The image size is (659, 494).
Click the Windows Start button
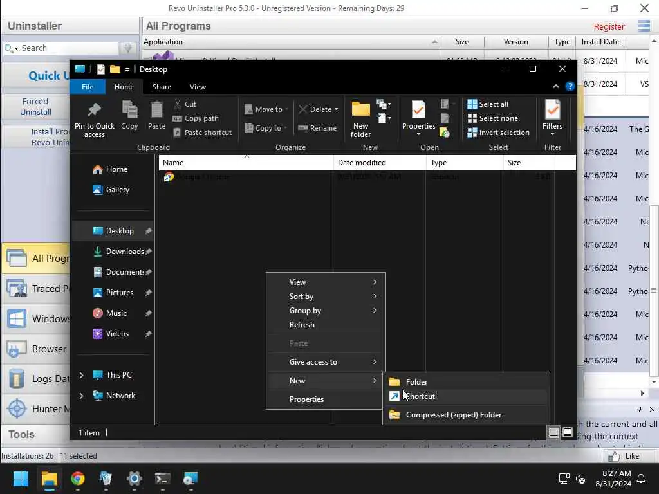21,479
